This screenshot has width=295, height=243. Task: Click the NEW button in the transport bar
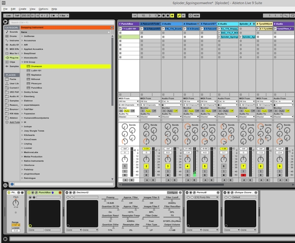196,16
